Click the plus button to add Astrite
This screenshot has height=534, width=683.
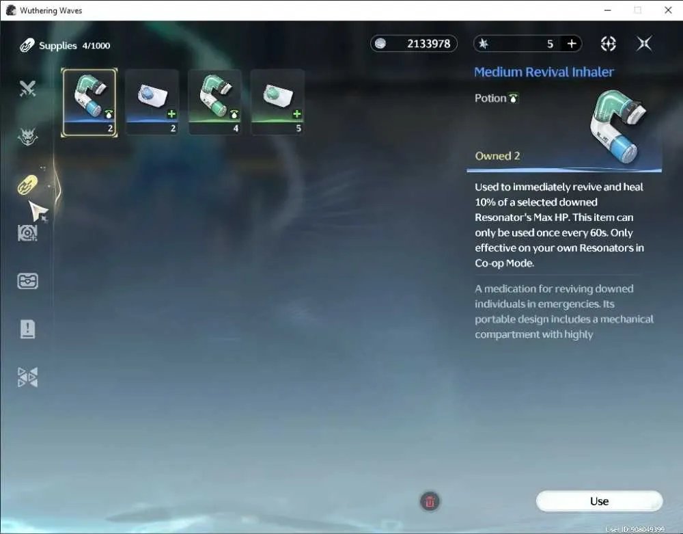572,44
